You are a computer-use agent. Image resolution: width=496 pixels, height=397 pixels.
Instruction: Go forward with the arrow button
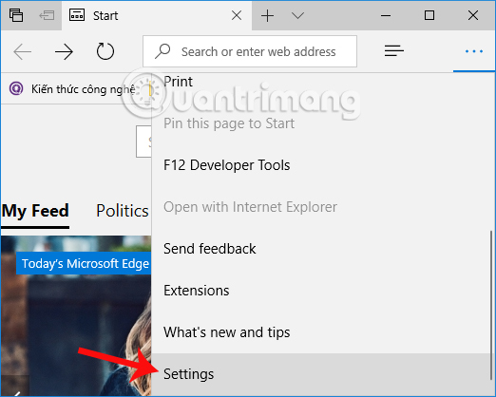point(64,51)
